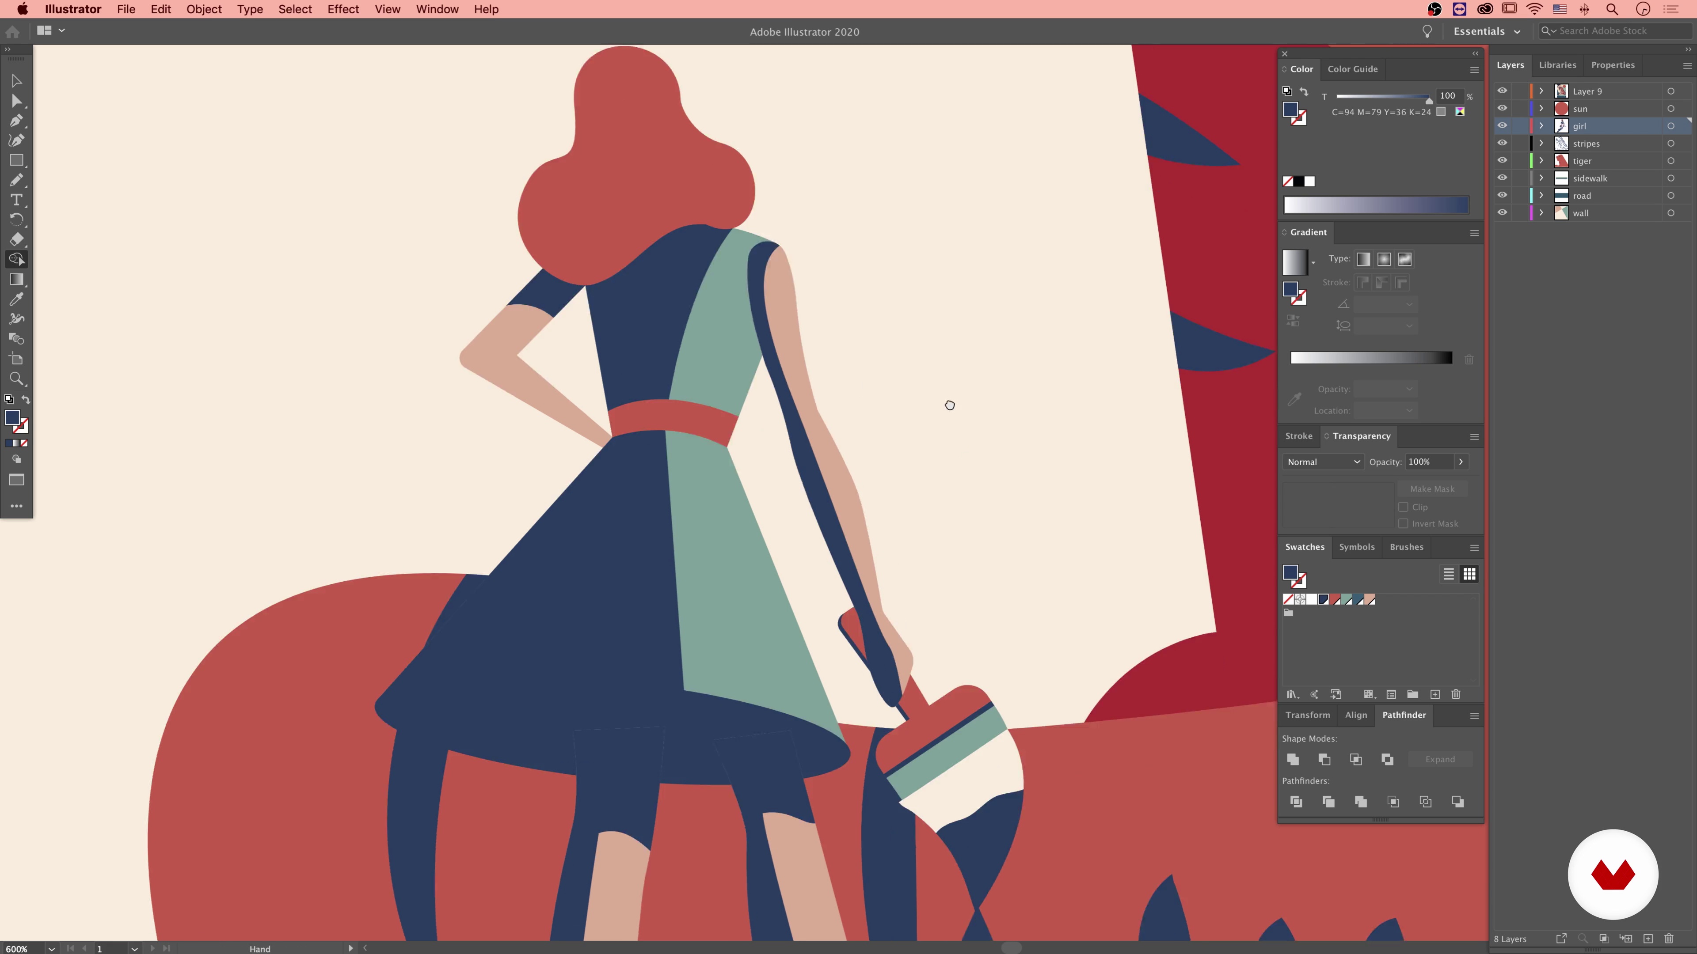Click the color spectrum tint bar
The width and height of the screenshot is (1697, 954).
(1376, 205)
